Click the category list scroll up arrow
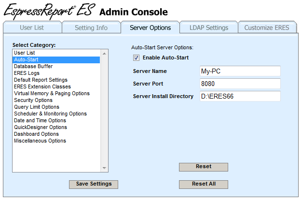302x201 pixels. click(104, 54)
